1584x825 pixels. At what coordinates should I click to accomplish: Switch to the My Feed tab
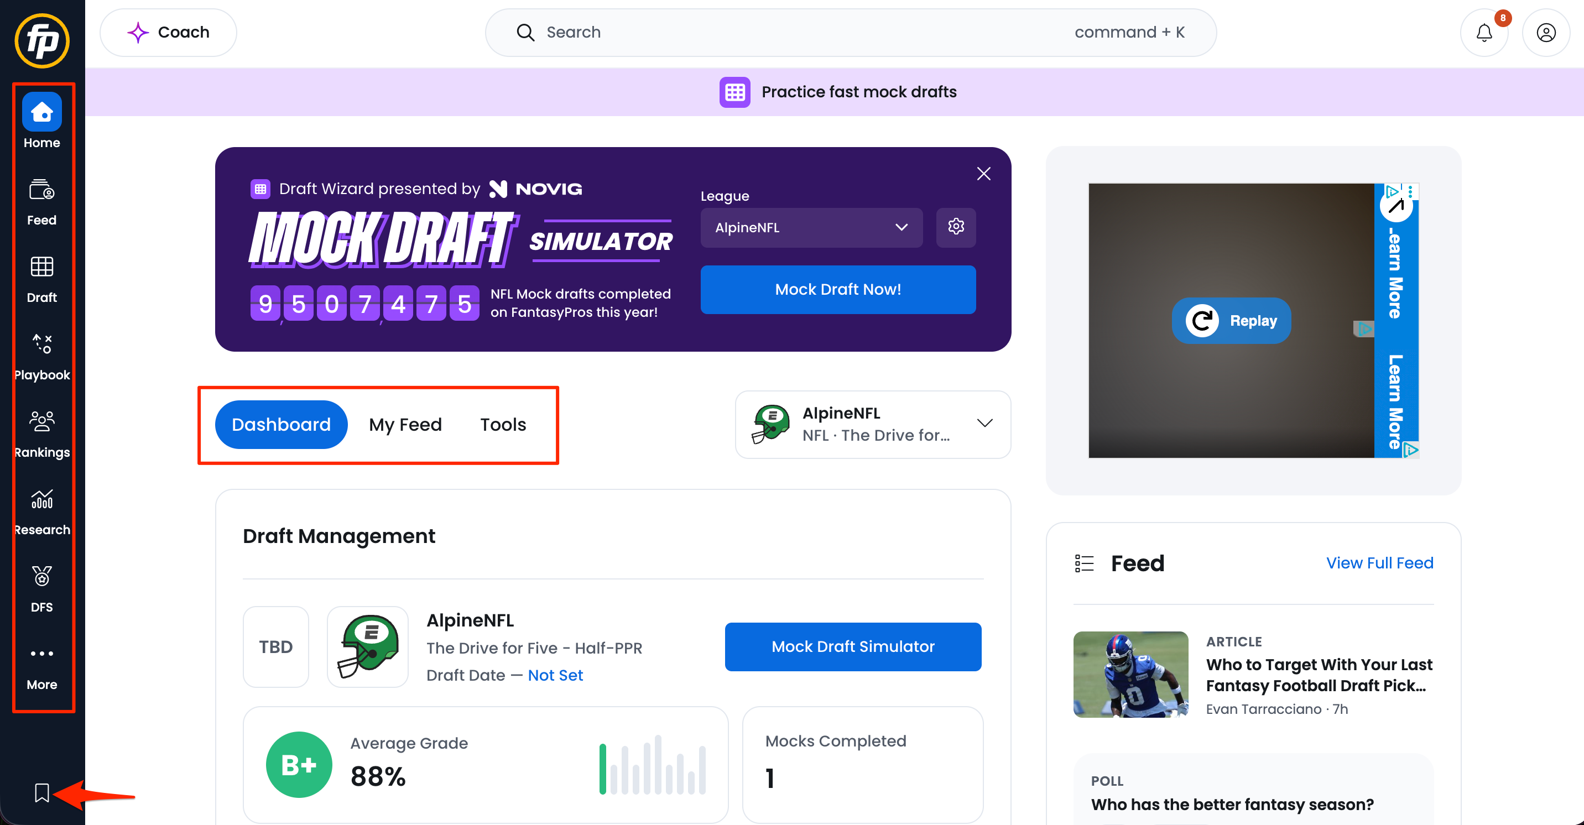pos(405,424)
